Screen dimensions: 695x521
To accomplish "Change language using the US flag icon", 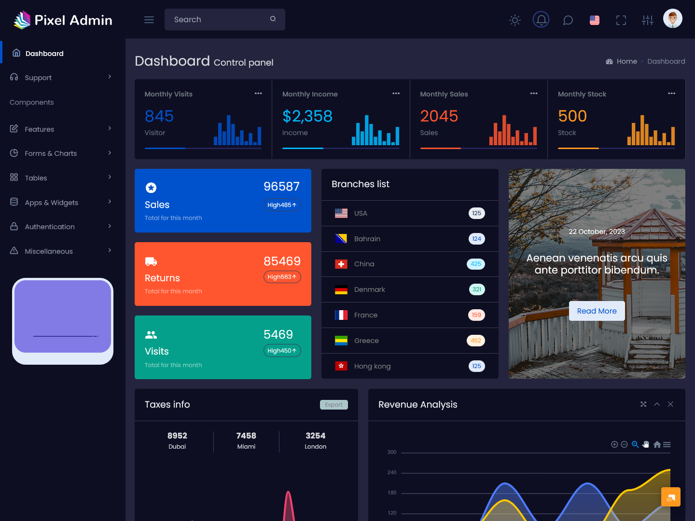I will [x=594, y=20].
